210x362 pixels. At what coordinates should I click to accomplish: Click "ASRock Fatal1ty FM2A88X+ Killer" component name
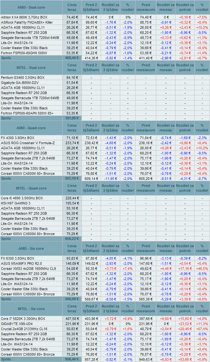tap(27, 22)
